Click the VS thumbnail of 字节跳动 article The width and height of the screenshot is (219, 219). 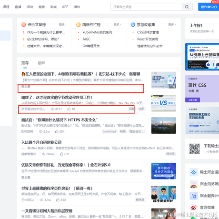[x=164, y=103]
